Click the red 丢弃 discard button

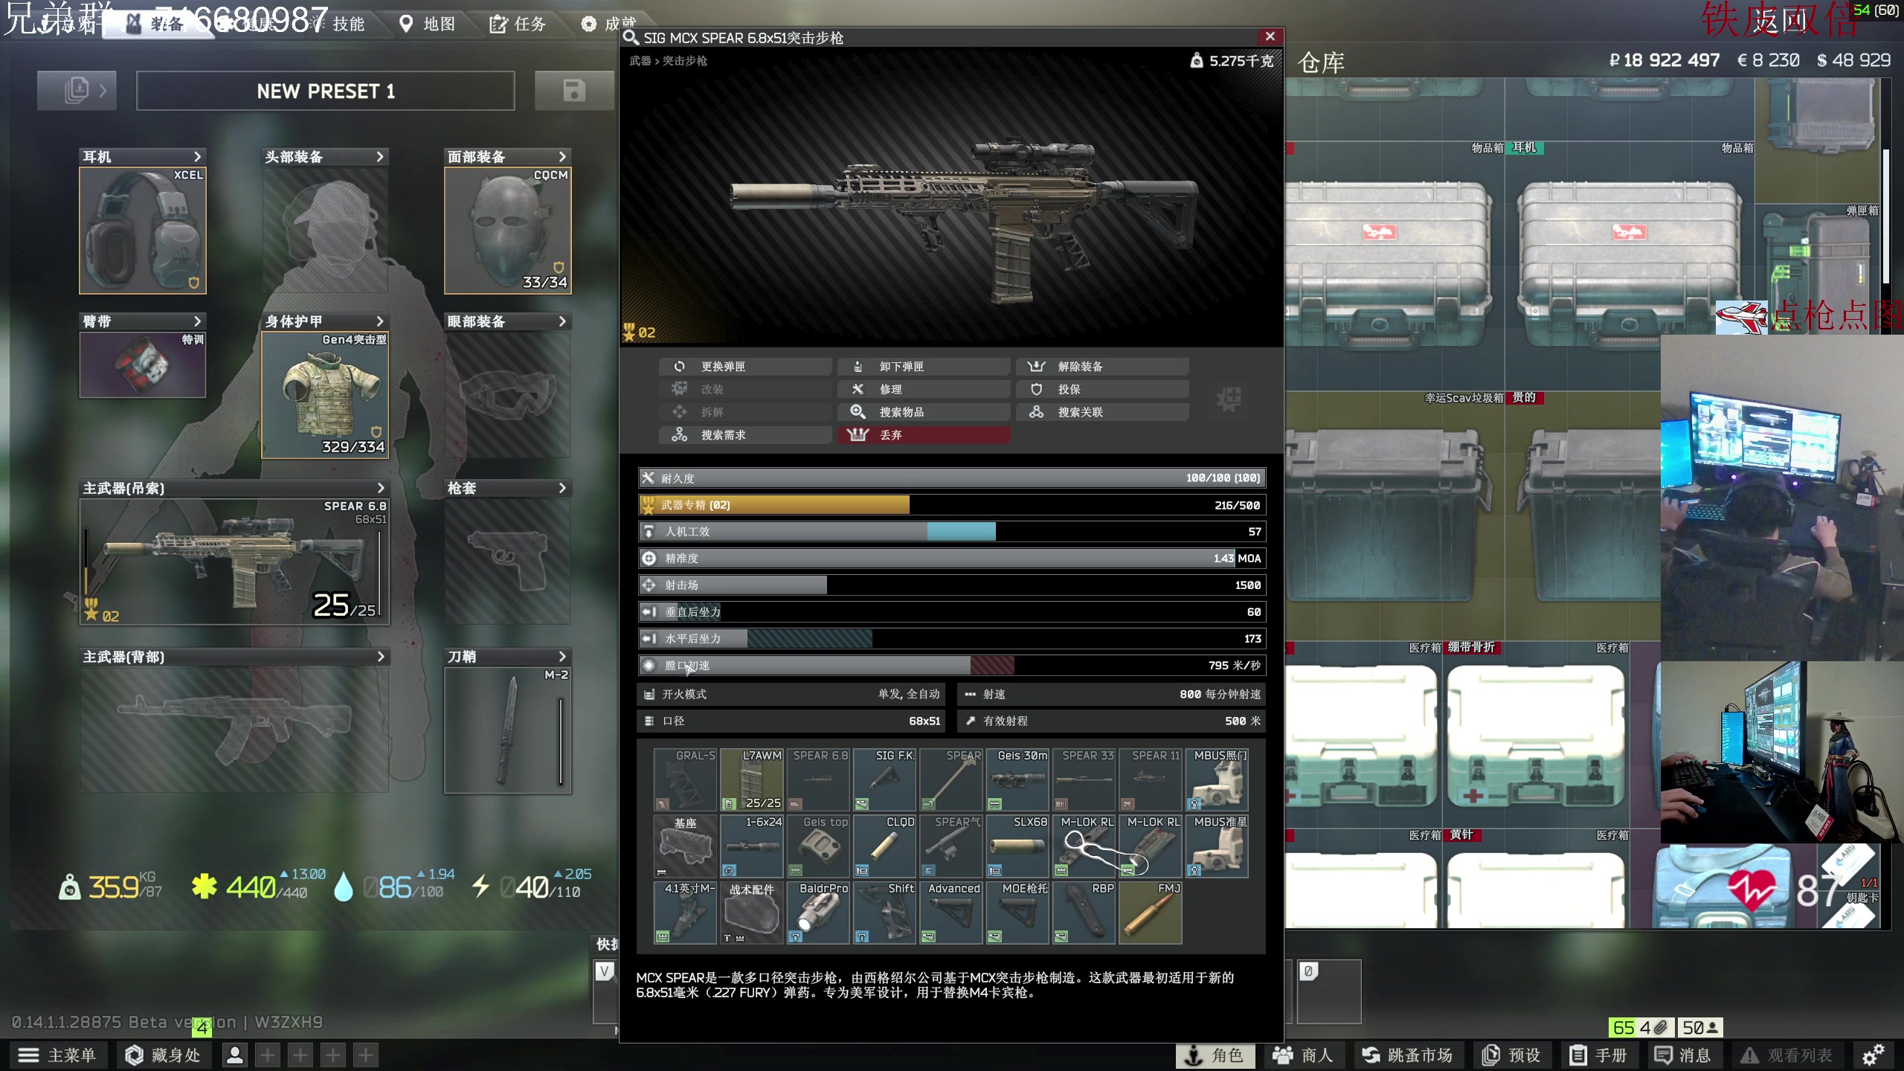(x=924, y=435)
